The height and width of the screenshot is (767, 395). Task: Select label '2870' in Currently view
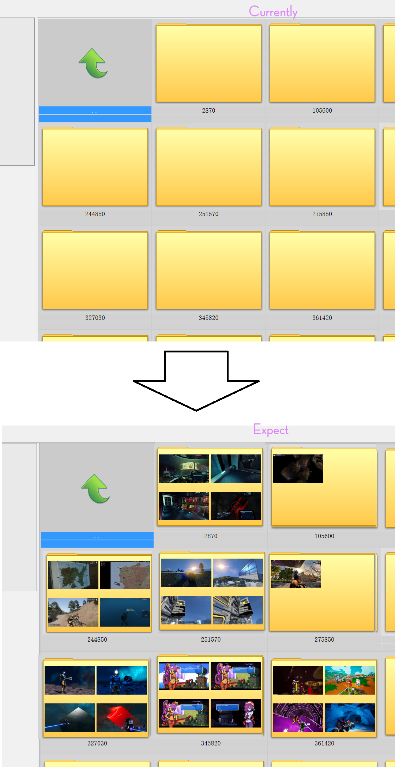tap(208, 110)
